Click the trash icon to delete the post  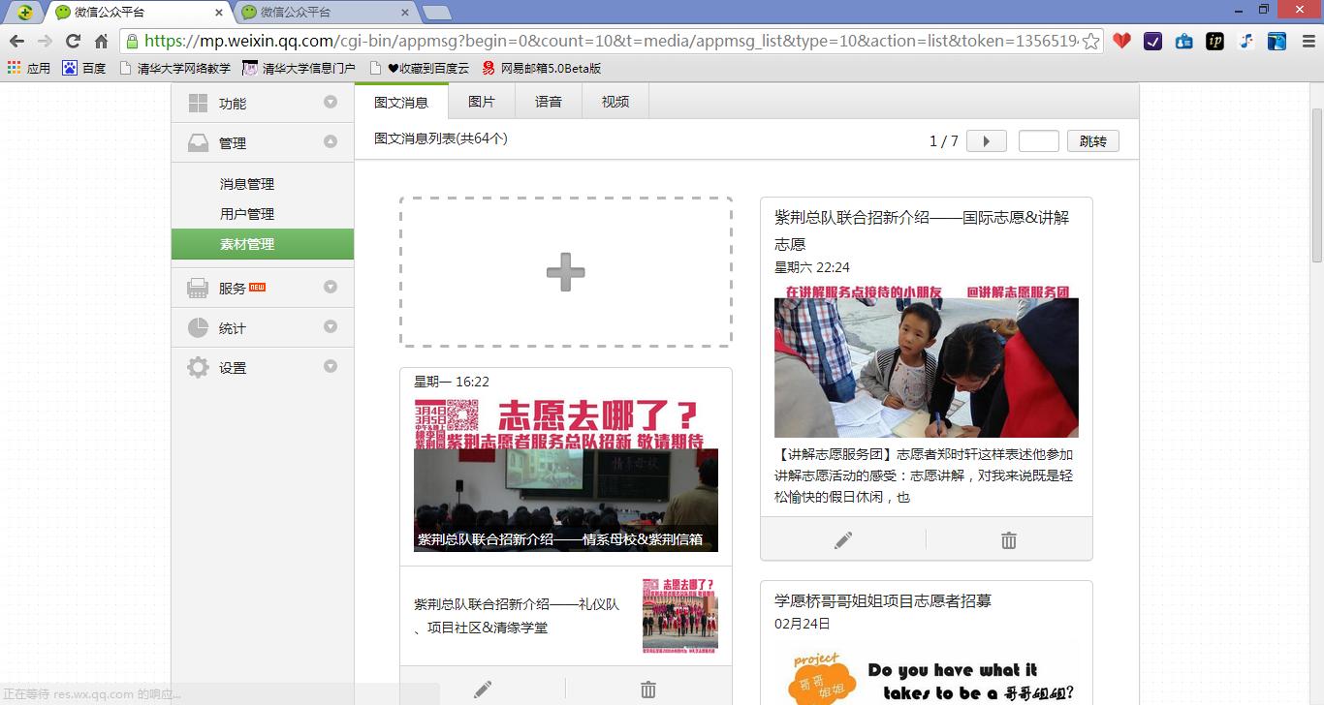(1008, 539)
